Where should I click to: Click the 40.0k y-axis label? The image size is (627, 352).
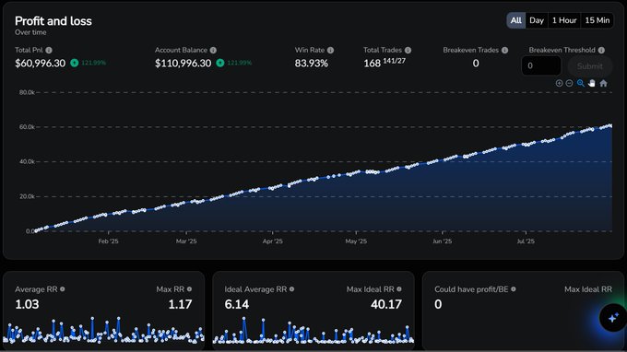click(27, 162)
